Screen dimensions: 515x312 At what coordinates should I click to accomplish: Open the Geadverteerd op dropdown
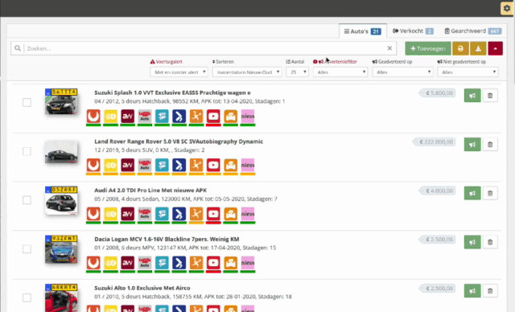(402, 72)
